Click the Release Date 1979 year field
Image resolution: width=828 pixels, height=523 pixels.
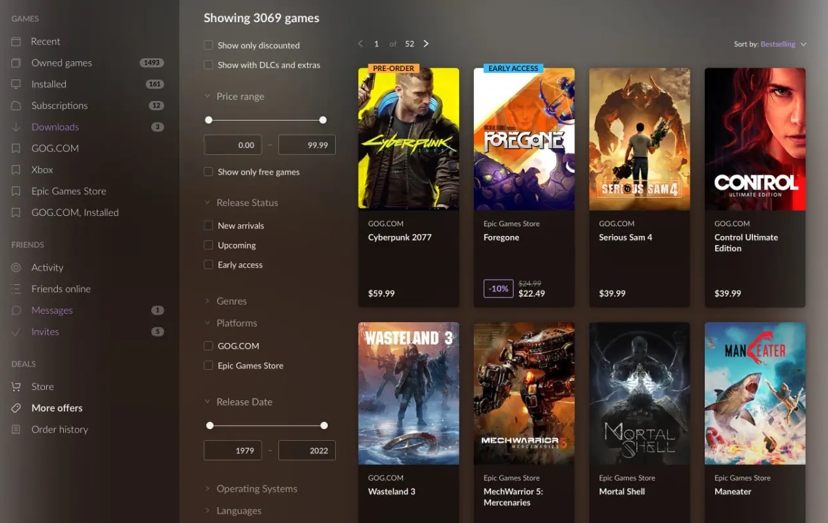pos(233,450)
